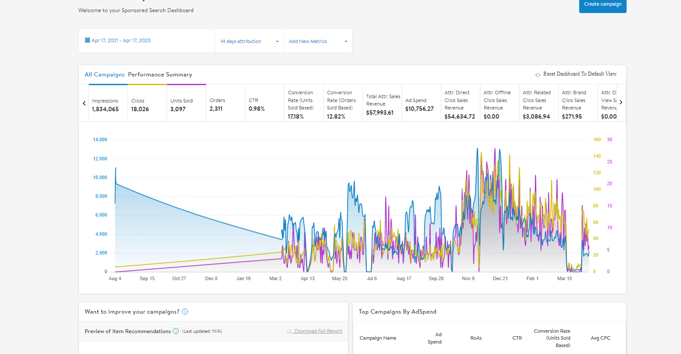Click the Last updated: N/A text
The image size is (681, 354).
[x=202, y=331]
